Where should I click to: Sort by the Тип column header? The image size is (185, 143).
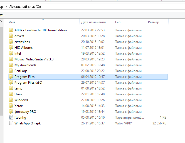pyautogui.click(x=117, y=22)
